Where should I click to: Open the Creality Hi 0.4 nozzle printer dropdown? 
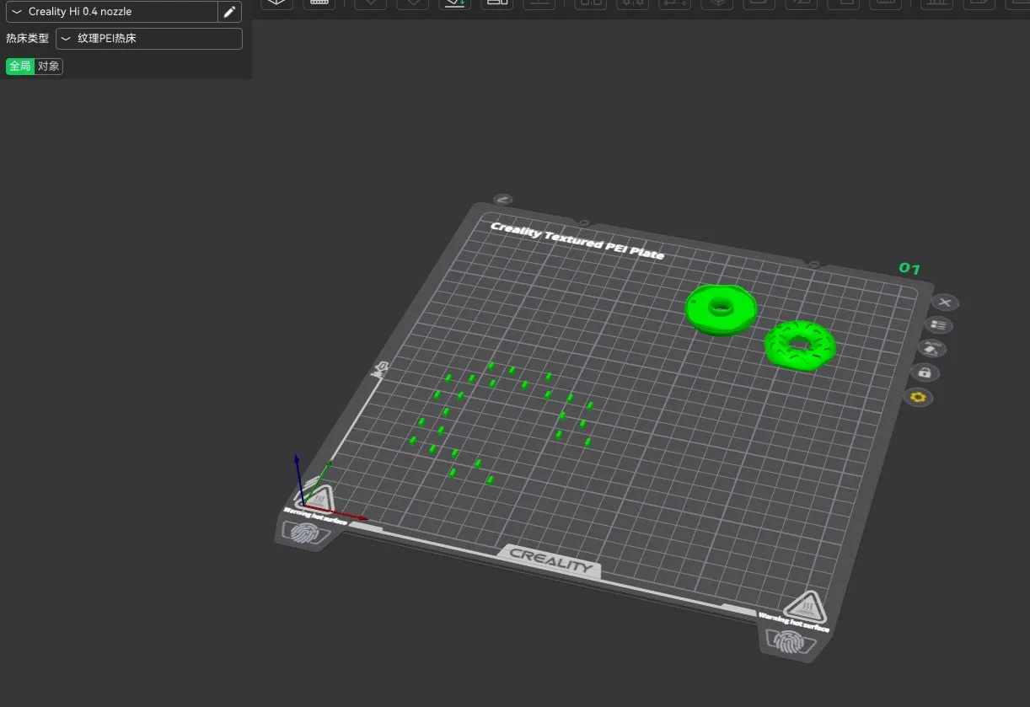point(111,12)
